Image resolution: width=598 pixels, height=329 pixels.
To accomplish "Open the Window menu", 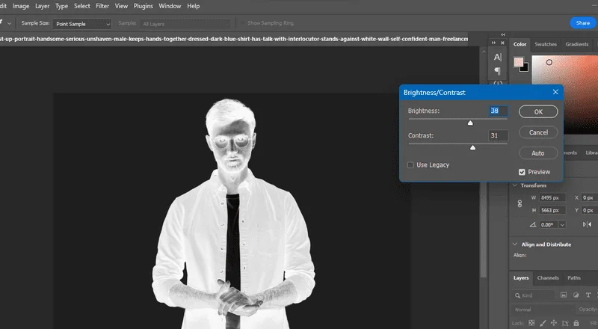I will coord(170,6).
